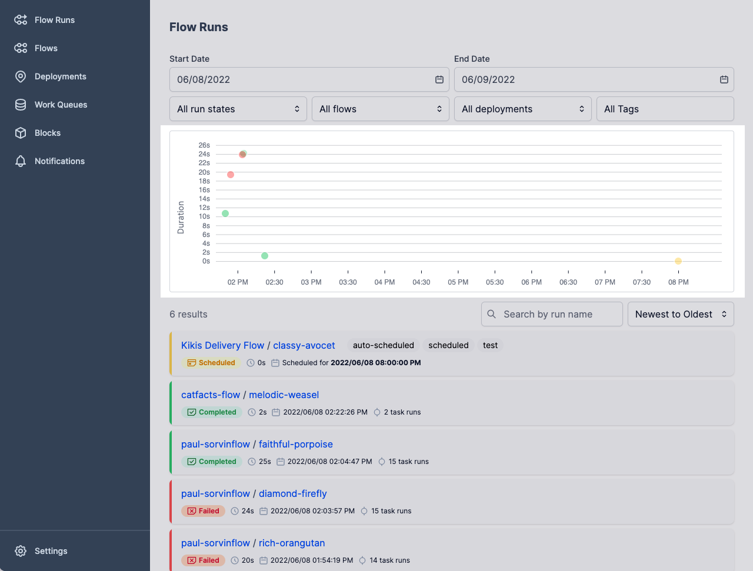
Task: Click Failed badge on rich-orangutan row
Action: (x=203, y=560)
